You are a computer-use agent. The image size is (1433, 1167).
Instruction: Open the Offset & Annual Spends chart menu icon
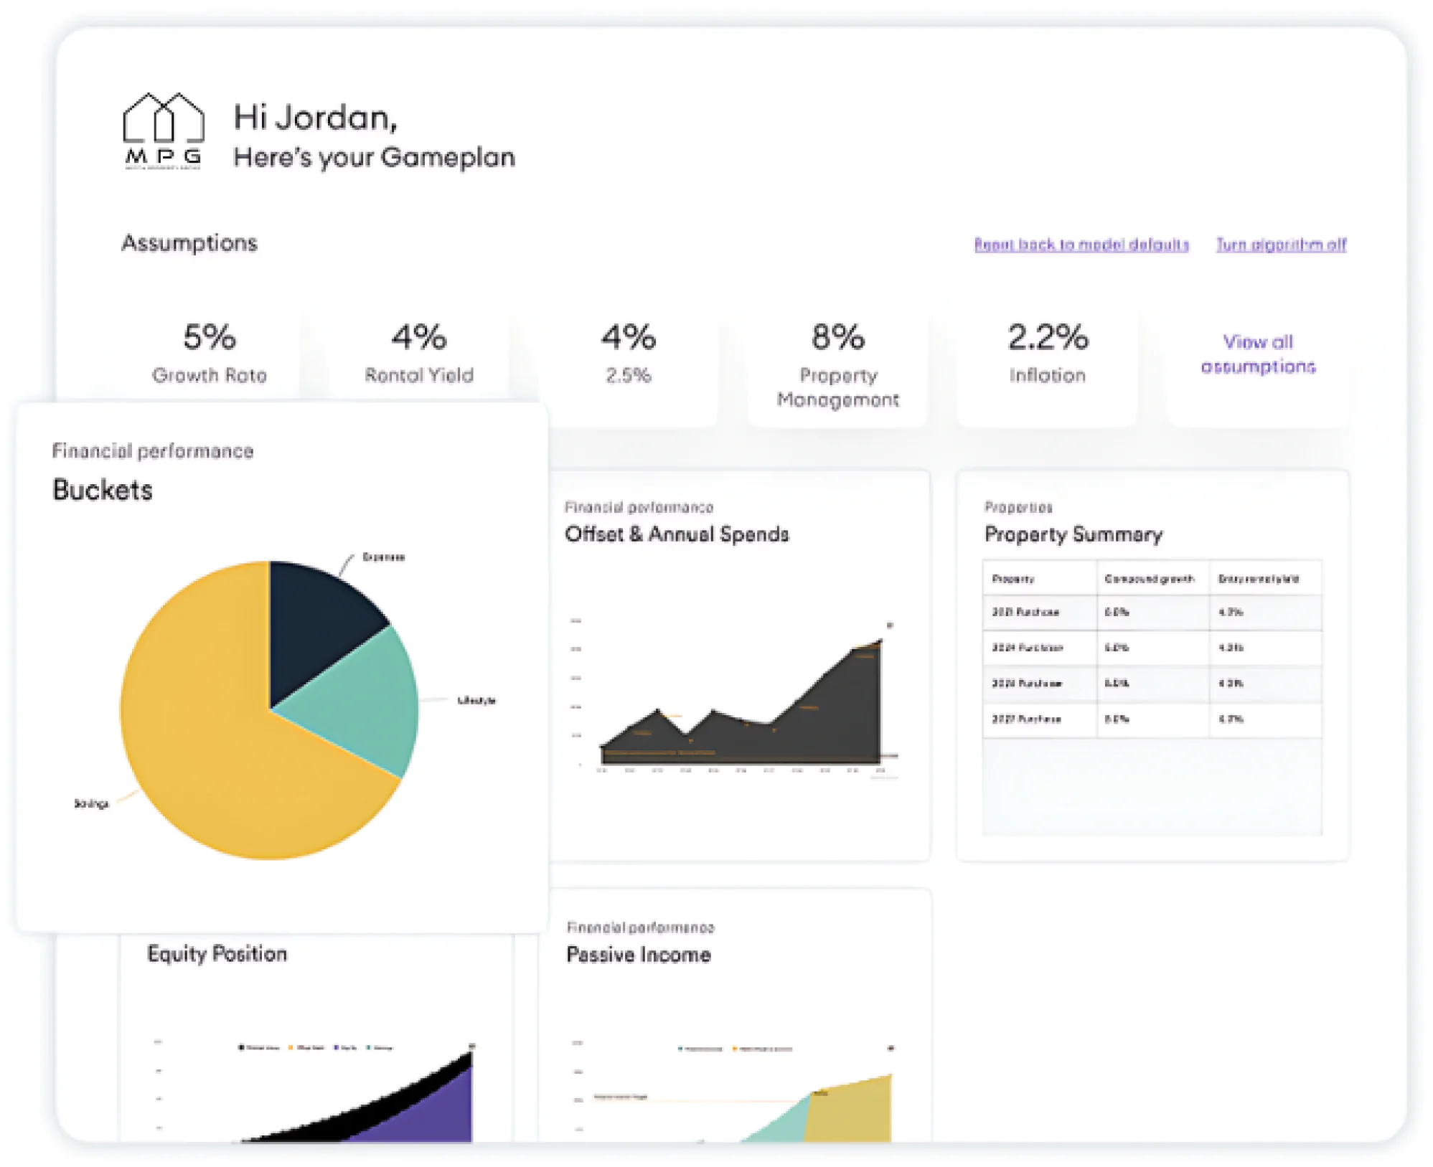(890, 625)
